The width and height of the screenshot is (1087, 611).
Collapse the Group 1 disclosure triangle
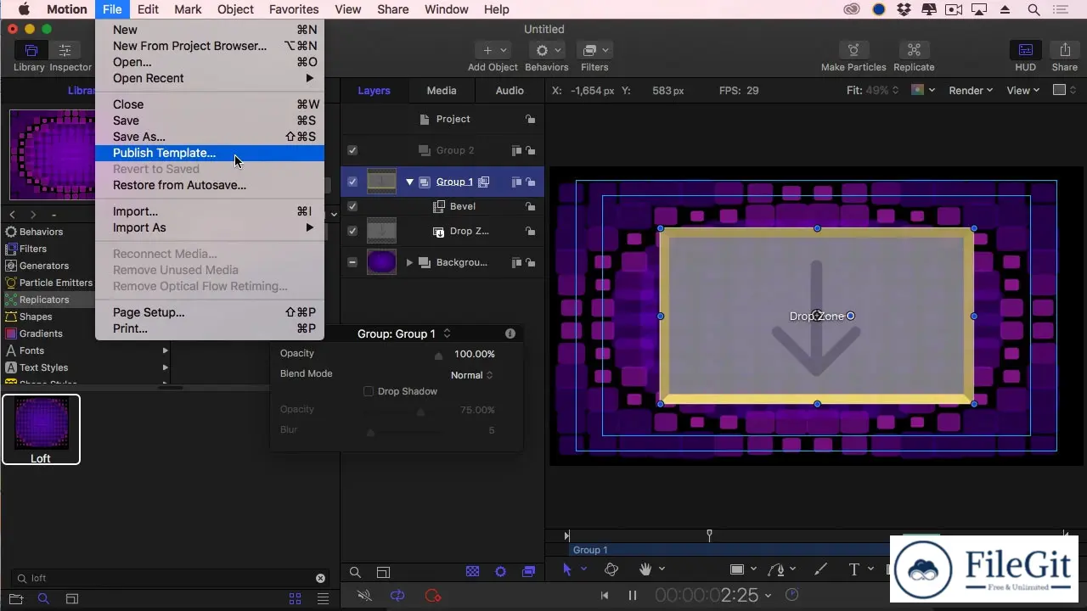pos(409,182)
